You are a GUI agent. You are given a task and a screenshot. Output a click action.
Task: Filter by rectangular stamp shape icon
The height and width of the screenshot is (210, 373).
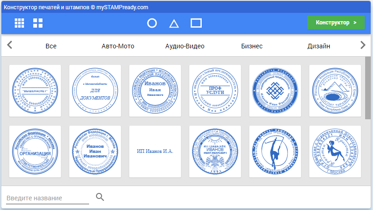(x=196, y=23)
